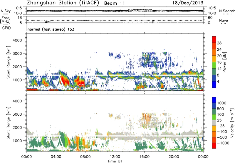Image resolution: width=235 pixels, height=163 pixels.
Task: Click the 'Freq. [MHz]' label
Action: point(6,20)
